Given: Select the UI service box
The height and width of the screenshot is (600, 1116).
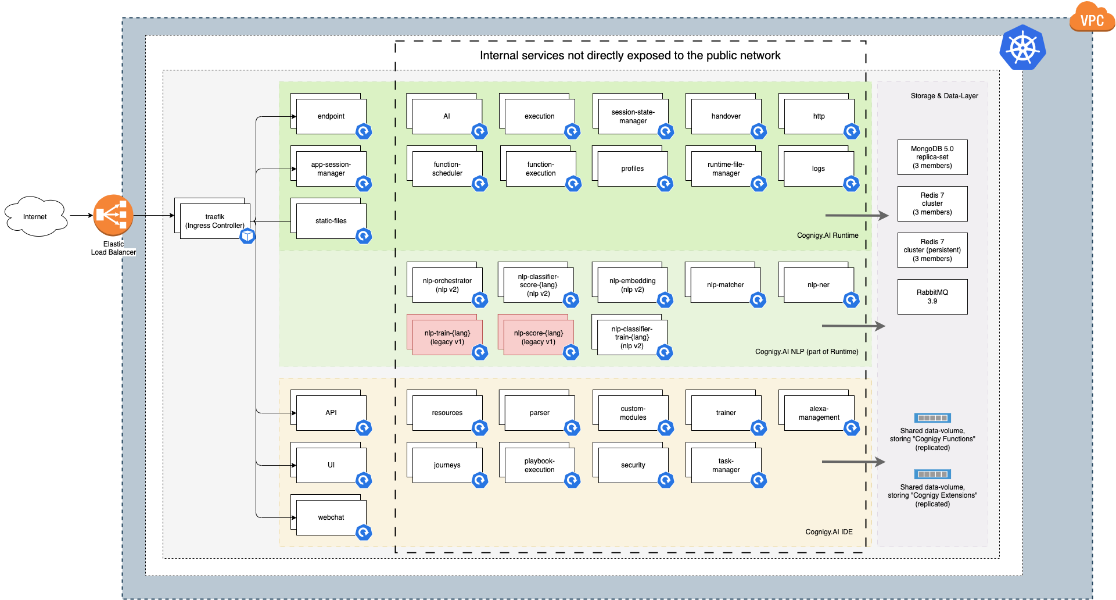Looking at the screenshot, I should click(x=331, y=465).
